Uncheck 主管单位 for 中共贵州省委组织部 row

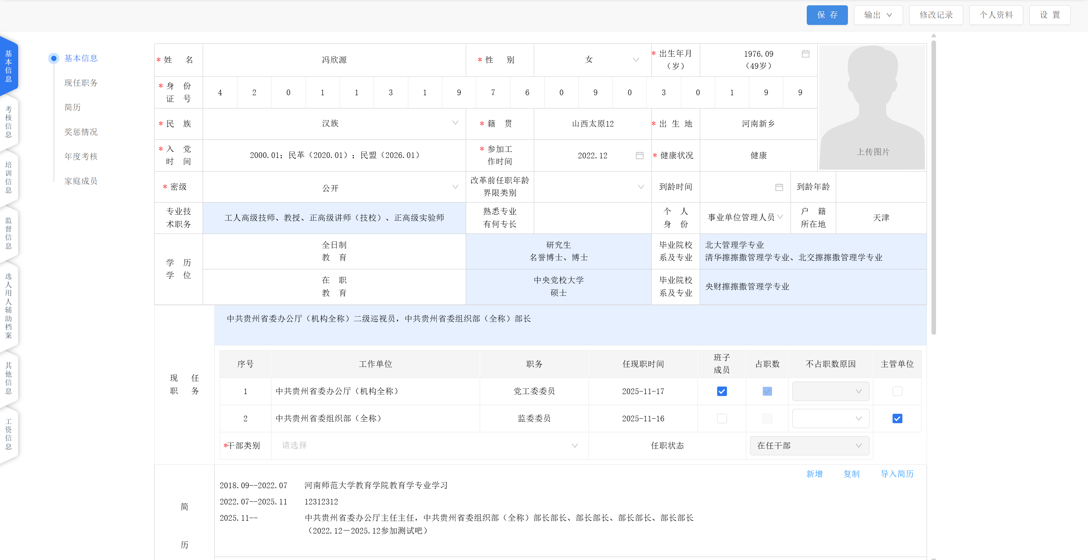pos(897,419)
